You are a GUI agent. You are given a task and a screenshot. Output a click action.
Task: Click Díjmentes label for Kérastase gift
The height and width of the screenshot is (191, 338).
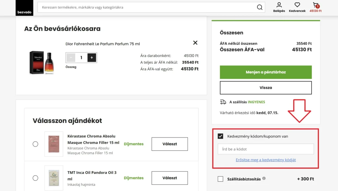pyautogui.click(x=134, y=144)
